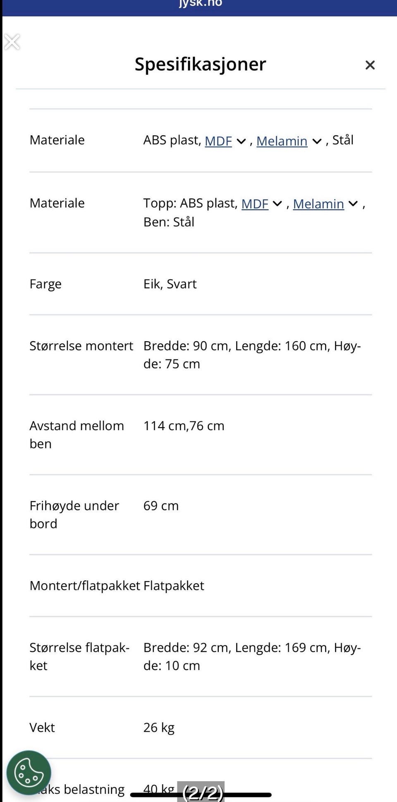Tap the (2/2) image counter
397x802 pixels.
[x=201, y=792]
